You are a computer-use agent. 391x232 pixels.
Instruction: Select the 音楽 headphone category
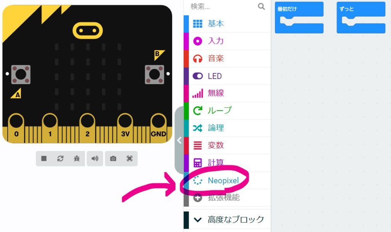[227, 58]
